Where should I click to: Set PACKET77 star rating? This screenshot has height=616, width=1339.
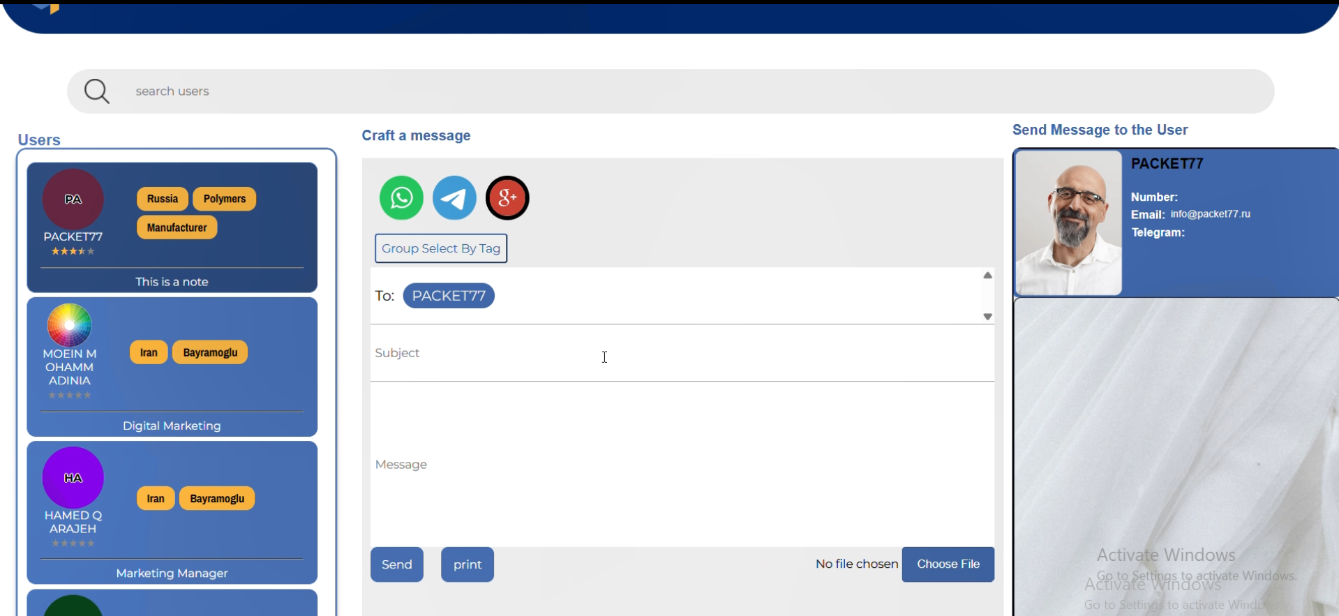click(x=73, y=251)
